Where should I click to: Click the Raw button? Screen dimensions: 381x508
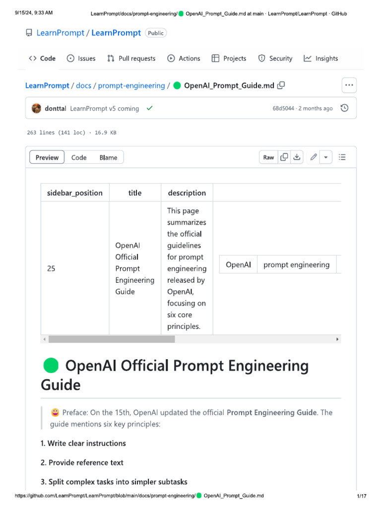pos(268,157)
